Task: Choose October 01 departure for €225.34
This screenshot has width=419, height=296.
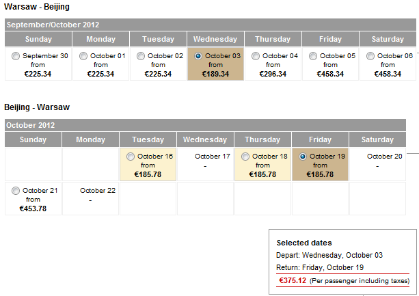Action: click(x=83, y=56)
